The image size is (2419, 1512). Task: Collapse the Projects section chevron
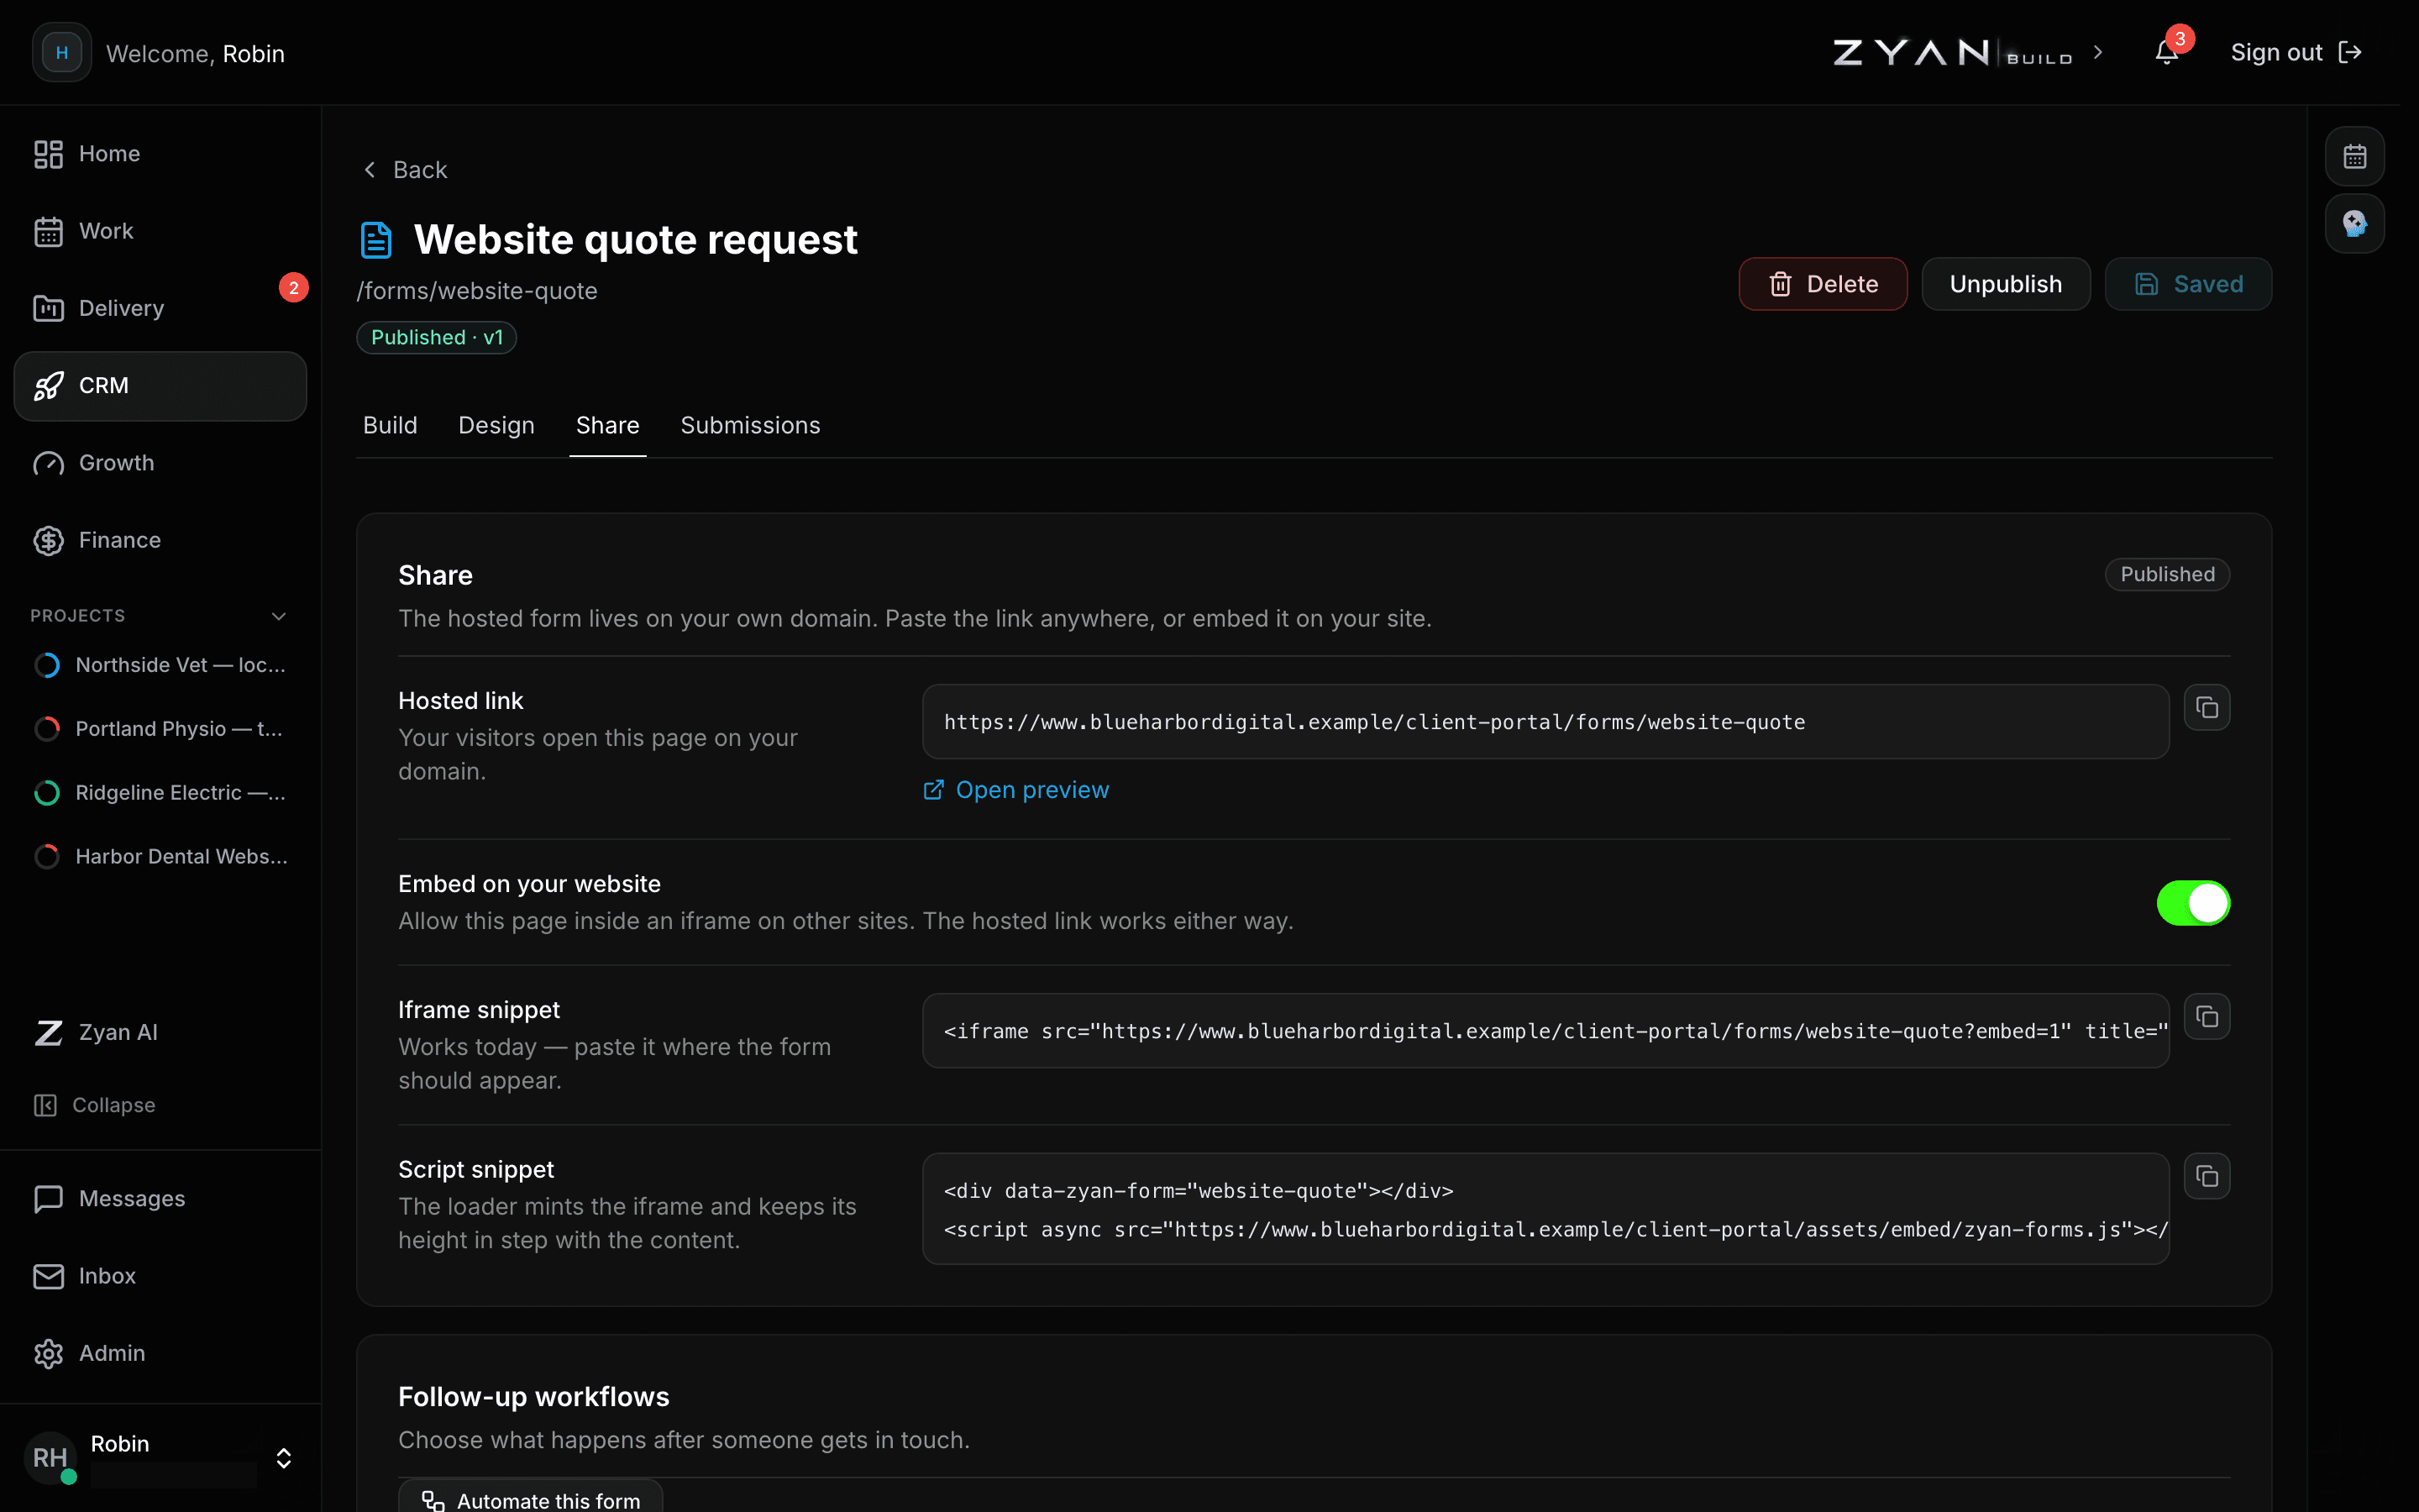tap(279, 616)
